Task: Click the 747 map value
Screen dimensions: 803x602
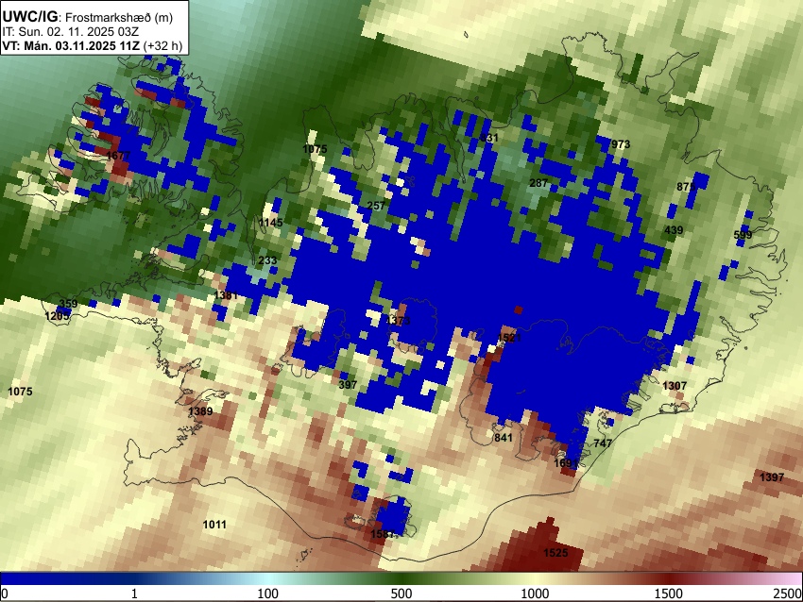Action: tap(603, 443)
